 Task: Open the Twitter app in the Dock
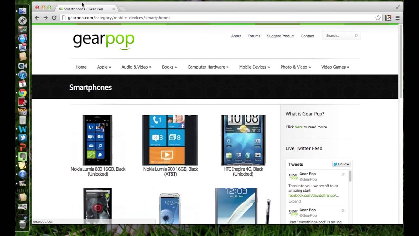[x=22, y=138]
